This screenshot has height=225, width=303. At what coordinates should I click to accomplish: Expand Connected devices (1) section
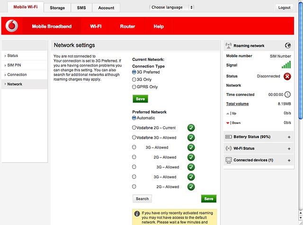(289, 160)
